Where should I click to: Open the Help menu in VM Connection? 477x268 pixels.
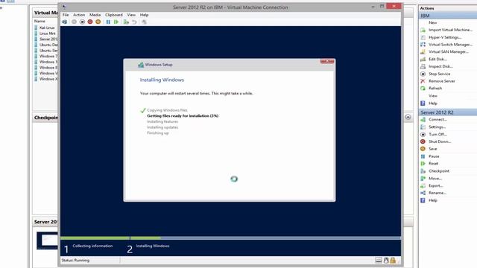point(144,15)
